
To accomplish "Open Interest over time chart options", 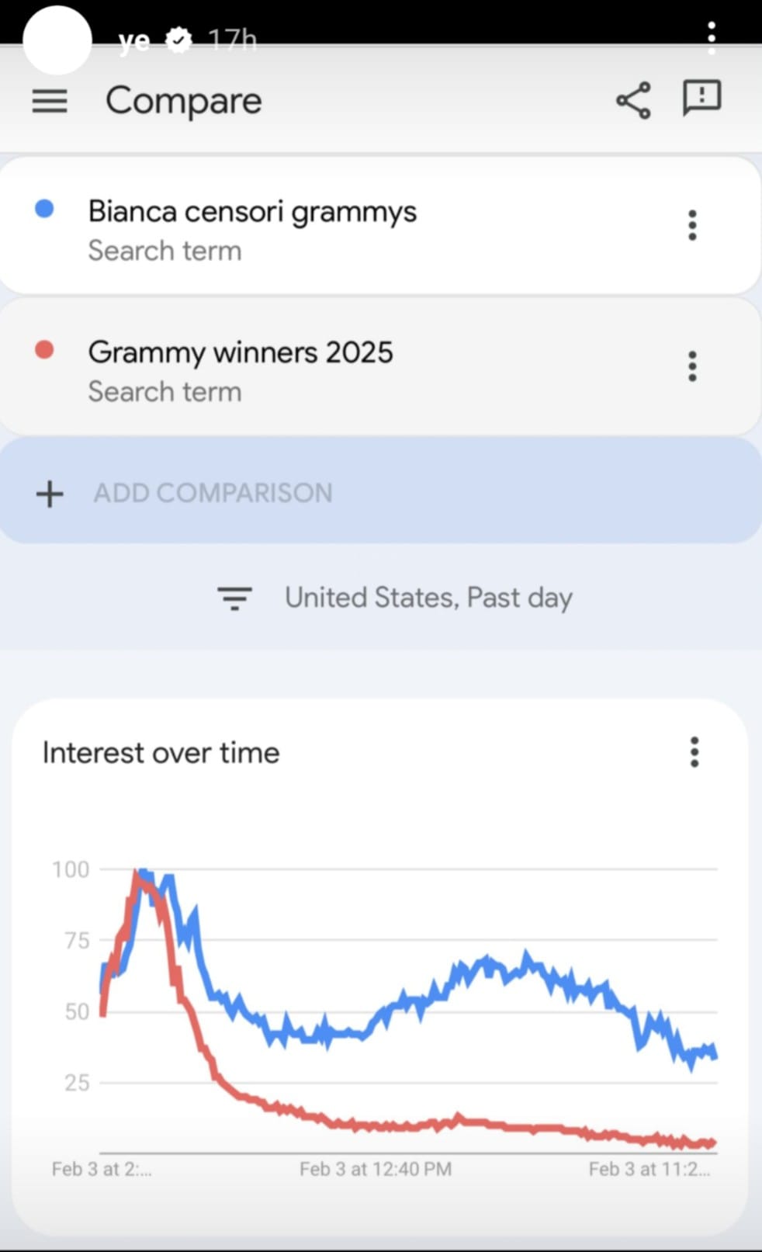I will point(694,752).
